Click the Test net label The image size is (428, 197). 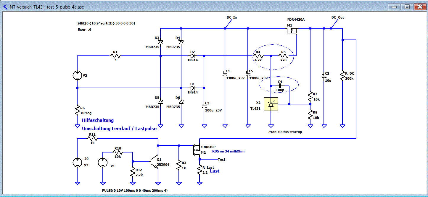(221, 160)
